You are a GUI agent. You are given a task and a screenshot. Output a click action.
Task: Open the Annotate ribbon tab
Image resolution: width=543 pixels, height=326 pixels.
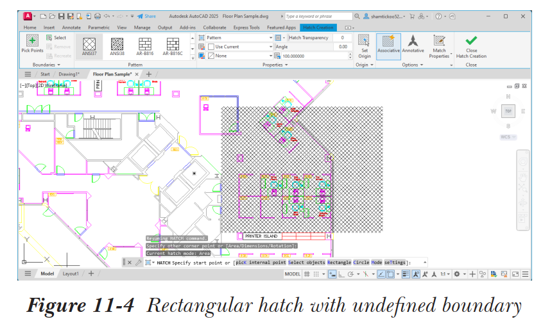(x=71, y=28)
